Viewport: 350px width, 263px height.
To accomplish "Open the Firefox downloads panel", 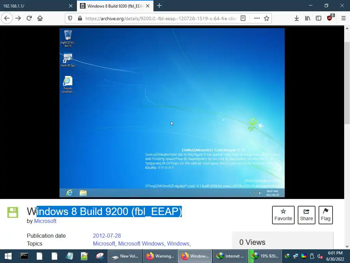I will click(296, 18).
